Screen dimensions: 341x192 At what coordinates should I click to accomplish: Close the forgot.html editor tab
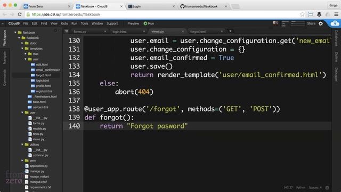(222, 31)
